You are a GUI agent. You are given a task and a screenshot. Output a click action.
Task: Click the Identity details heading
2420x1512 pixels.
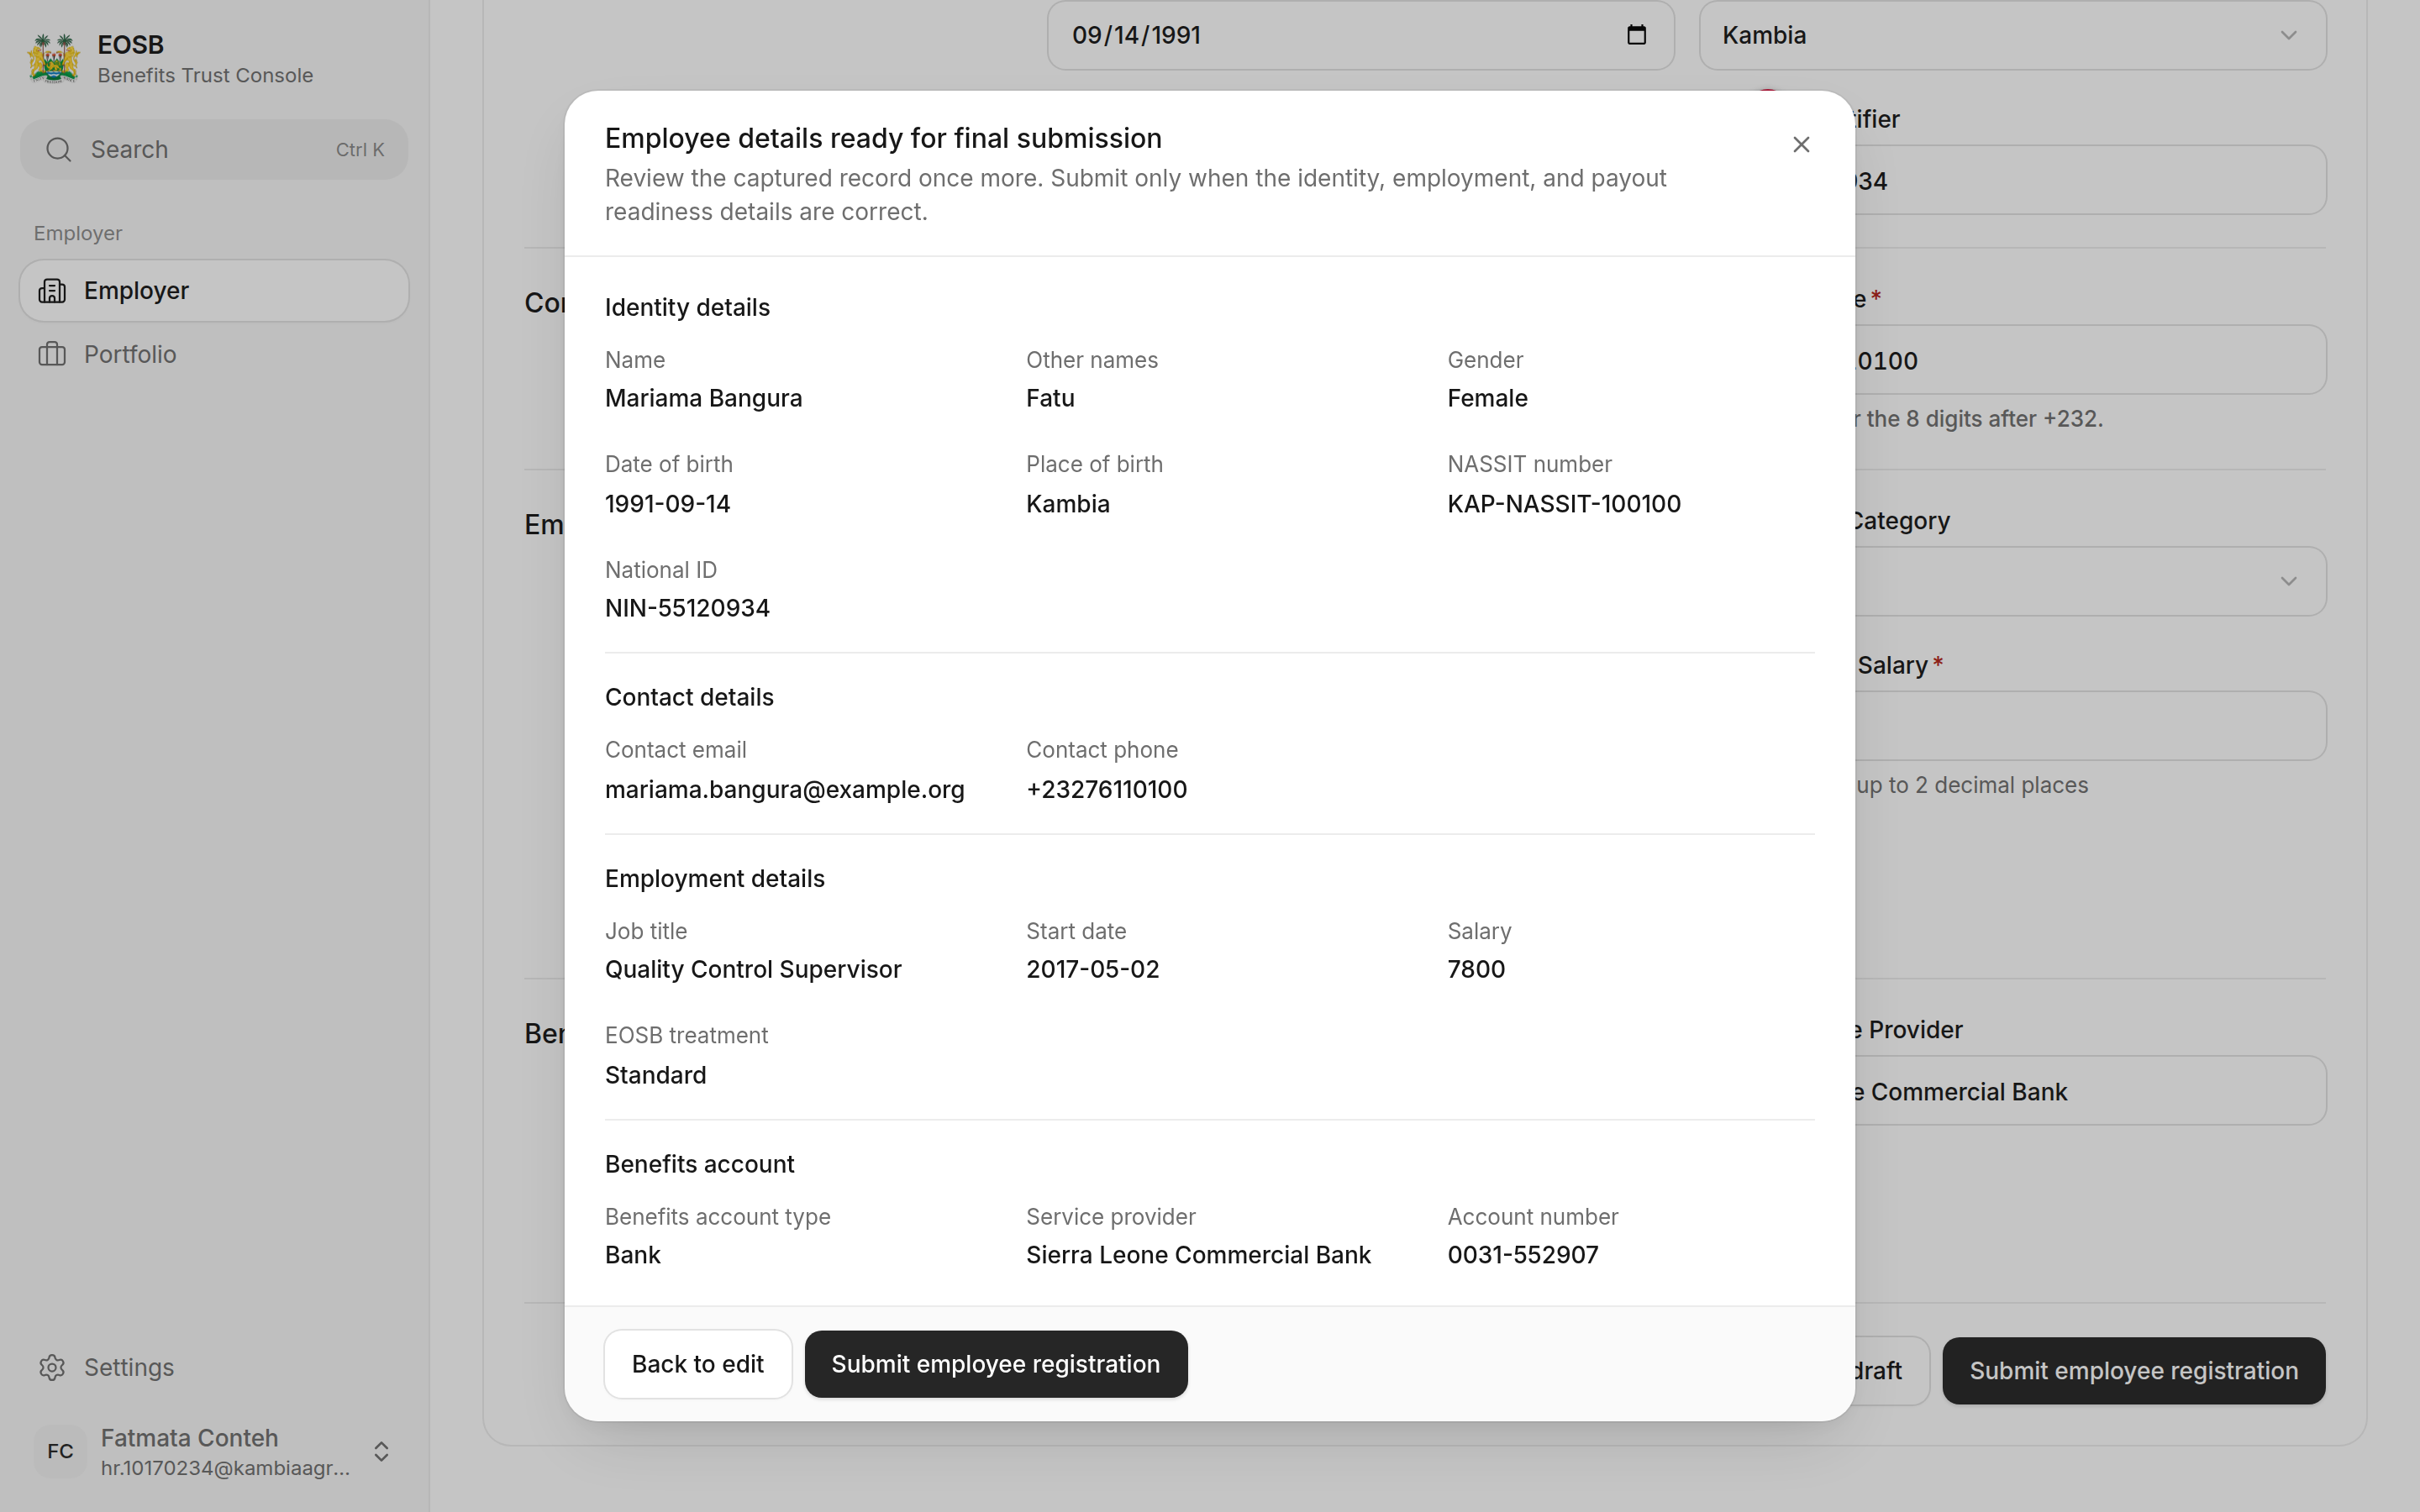point(687,307)
